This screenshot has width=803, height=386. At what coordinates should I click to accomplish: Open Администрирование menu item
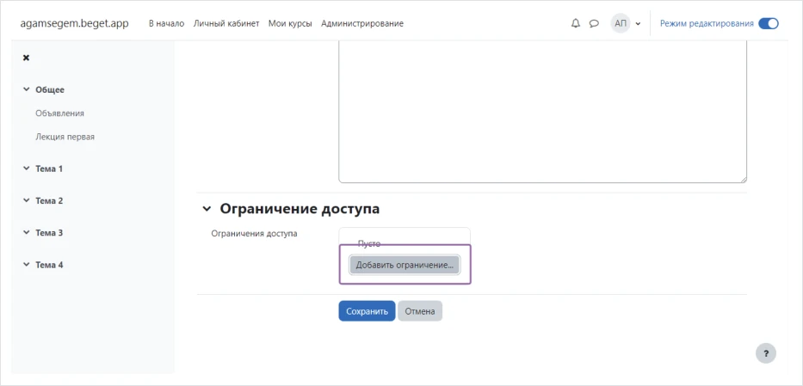tap(362, 23)
